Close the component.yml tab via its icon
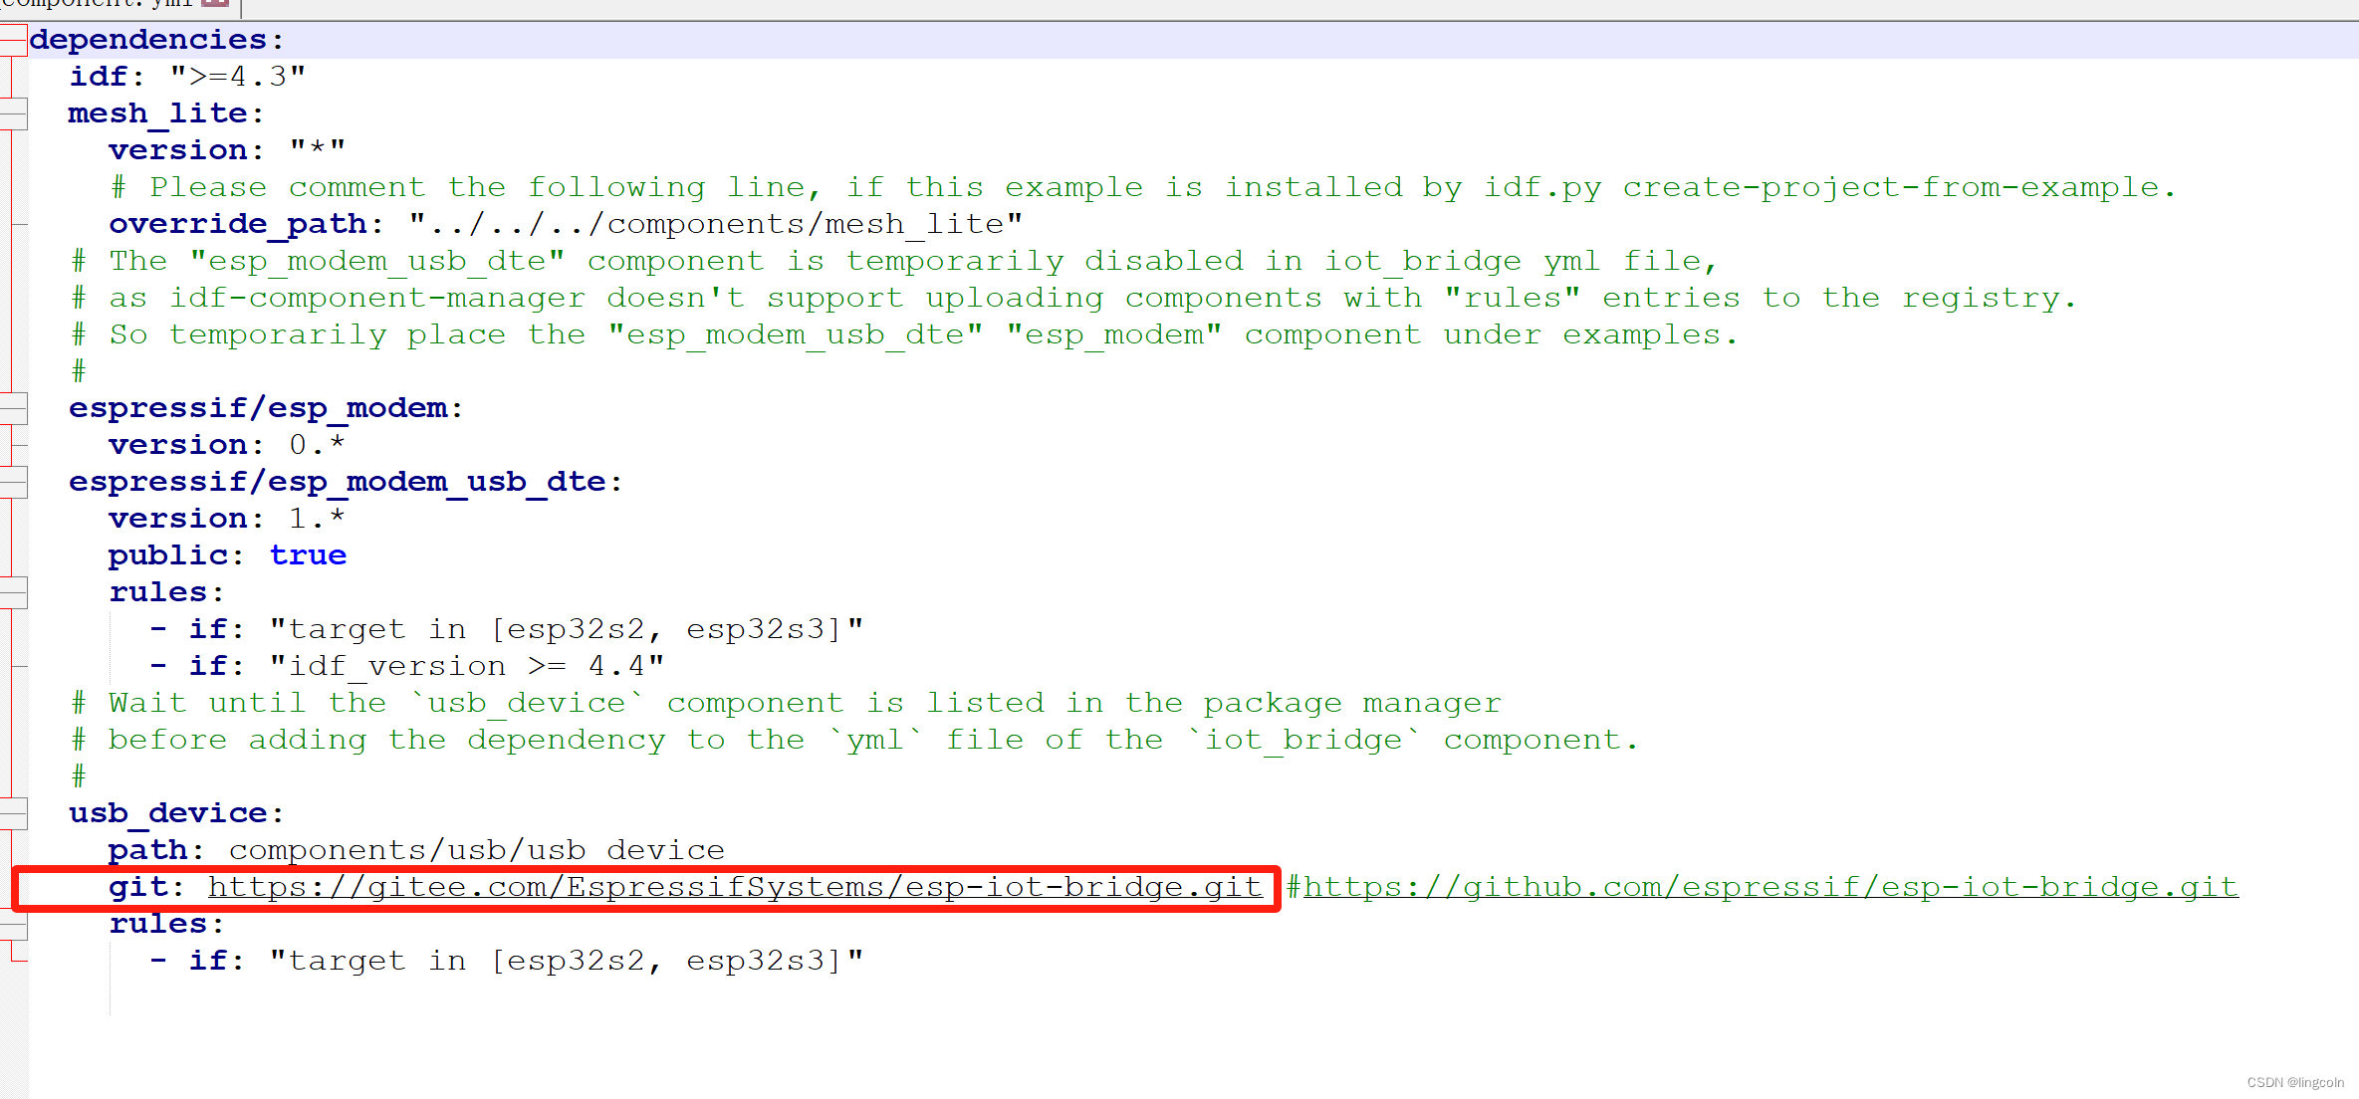The width and height of the screenshot is (2359, 1099). [215, 4]
